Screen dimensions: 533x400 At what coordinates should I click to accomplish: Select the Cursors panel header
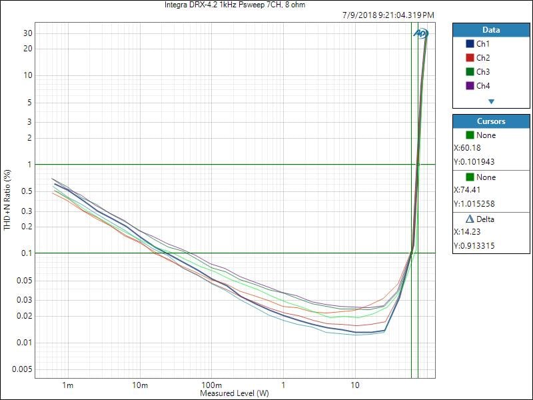click(491, 121)
